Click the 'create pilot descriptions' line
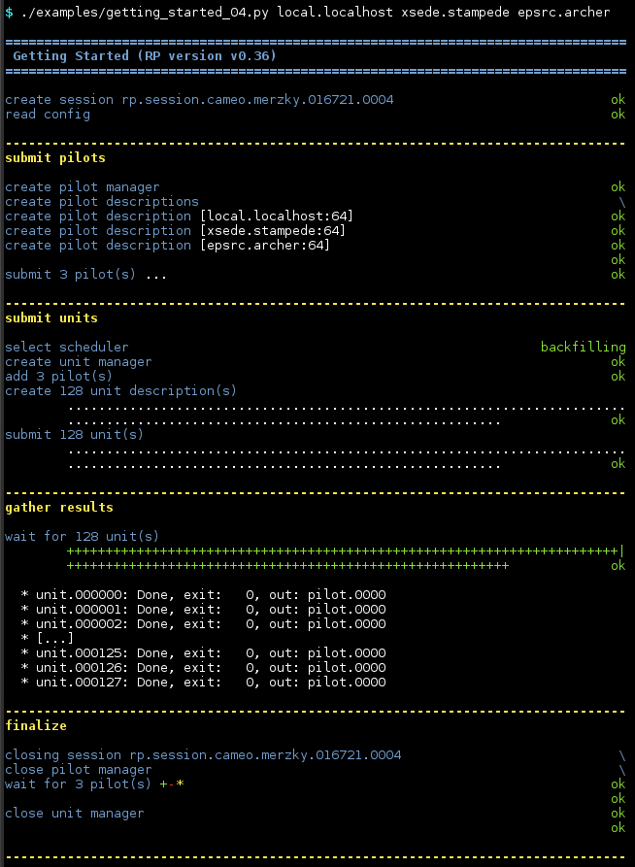 (x=102, y=201)
